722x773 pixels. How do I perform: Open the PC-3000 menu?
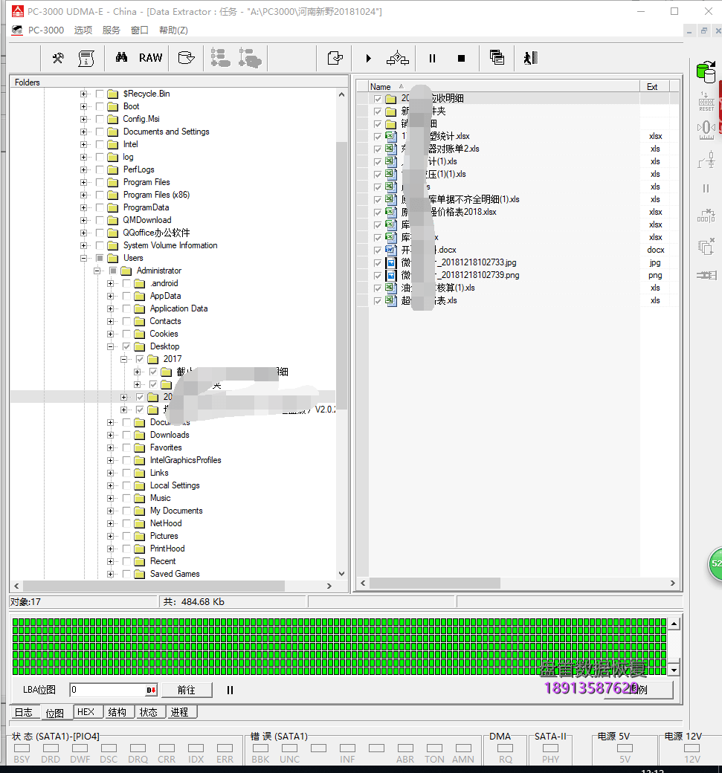pos(46,30)
